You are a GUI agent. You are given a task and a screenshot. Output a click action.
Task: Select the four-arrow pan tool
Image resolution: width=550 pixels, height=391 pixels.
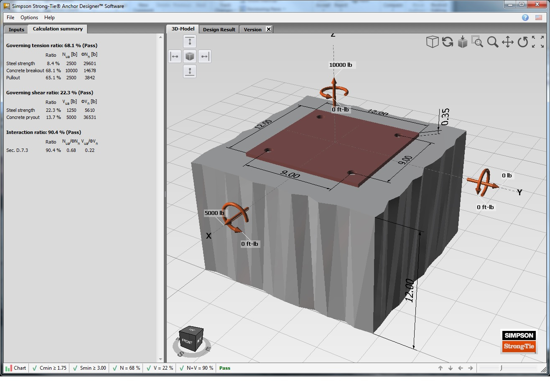click(x=508, y=42)
